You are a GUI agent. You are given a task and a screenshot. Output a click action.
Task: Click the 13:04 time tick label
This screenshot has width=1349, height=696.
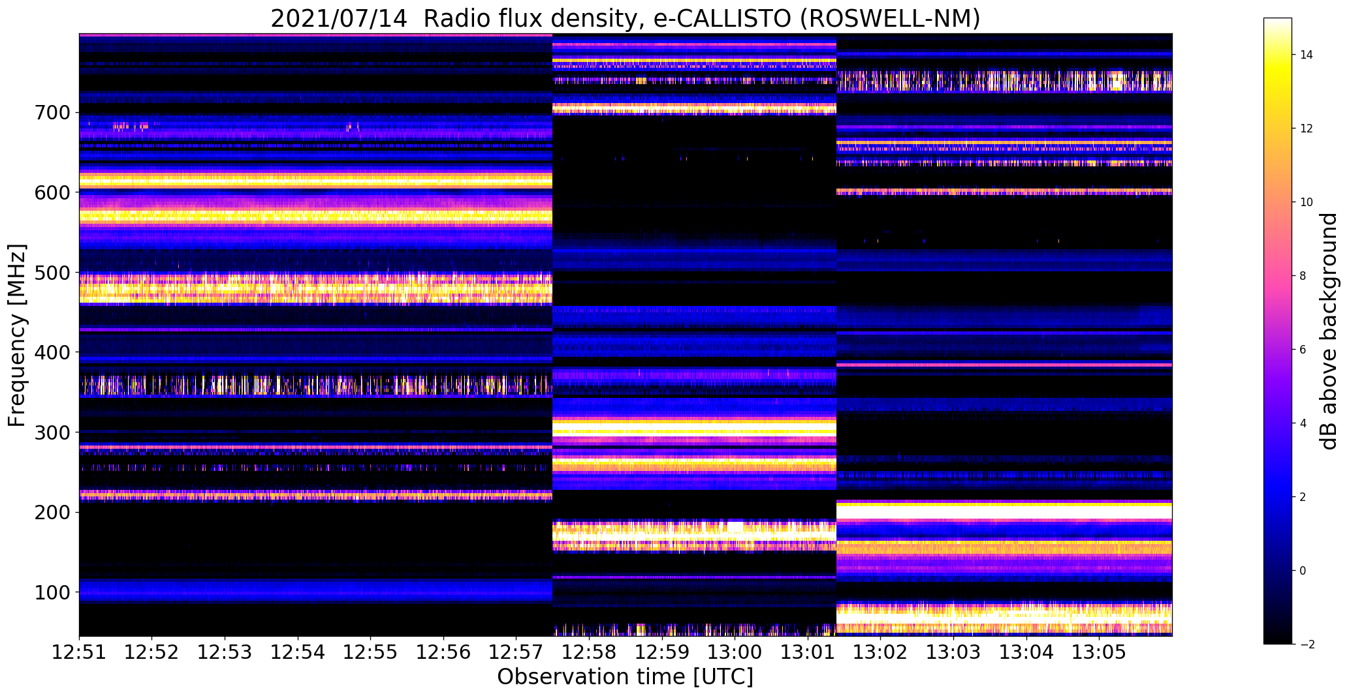point(1027,652)
